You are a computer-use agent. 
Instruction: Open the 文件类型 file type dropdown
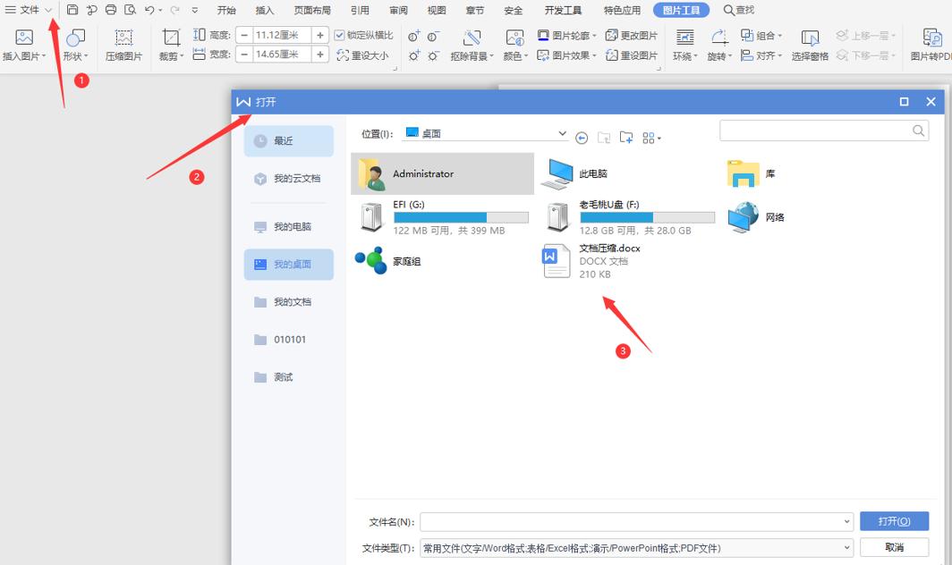[x=847, y=547]
